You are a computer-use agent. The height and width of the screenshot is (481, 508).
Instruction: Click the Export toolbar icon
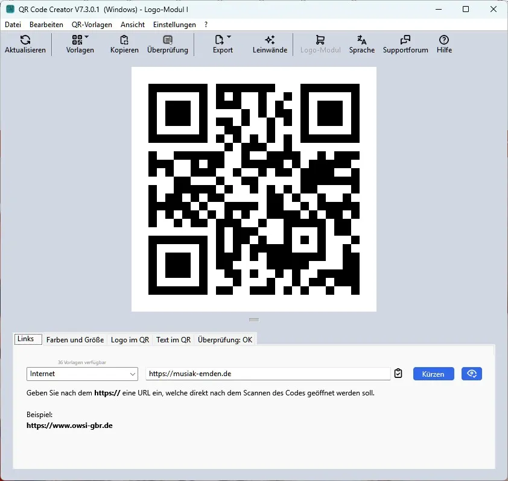220,40
